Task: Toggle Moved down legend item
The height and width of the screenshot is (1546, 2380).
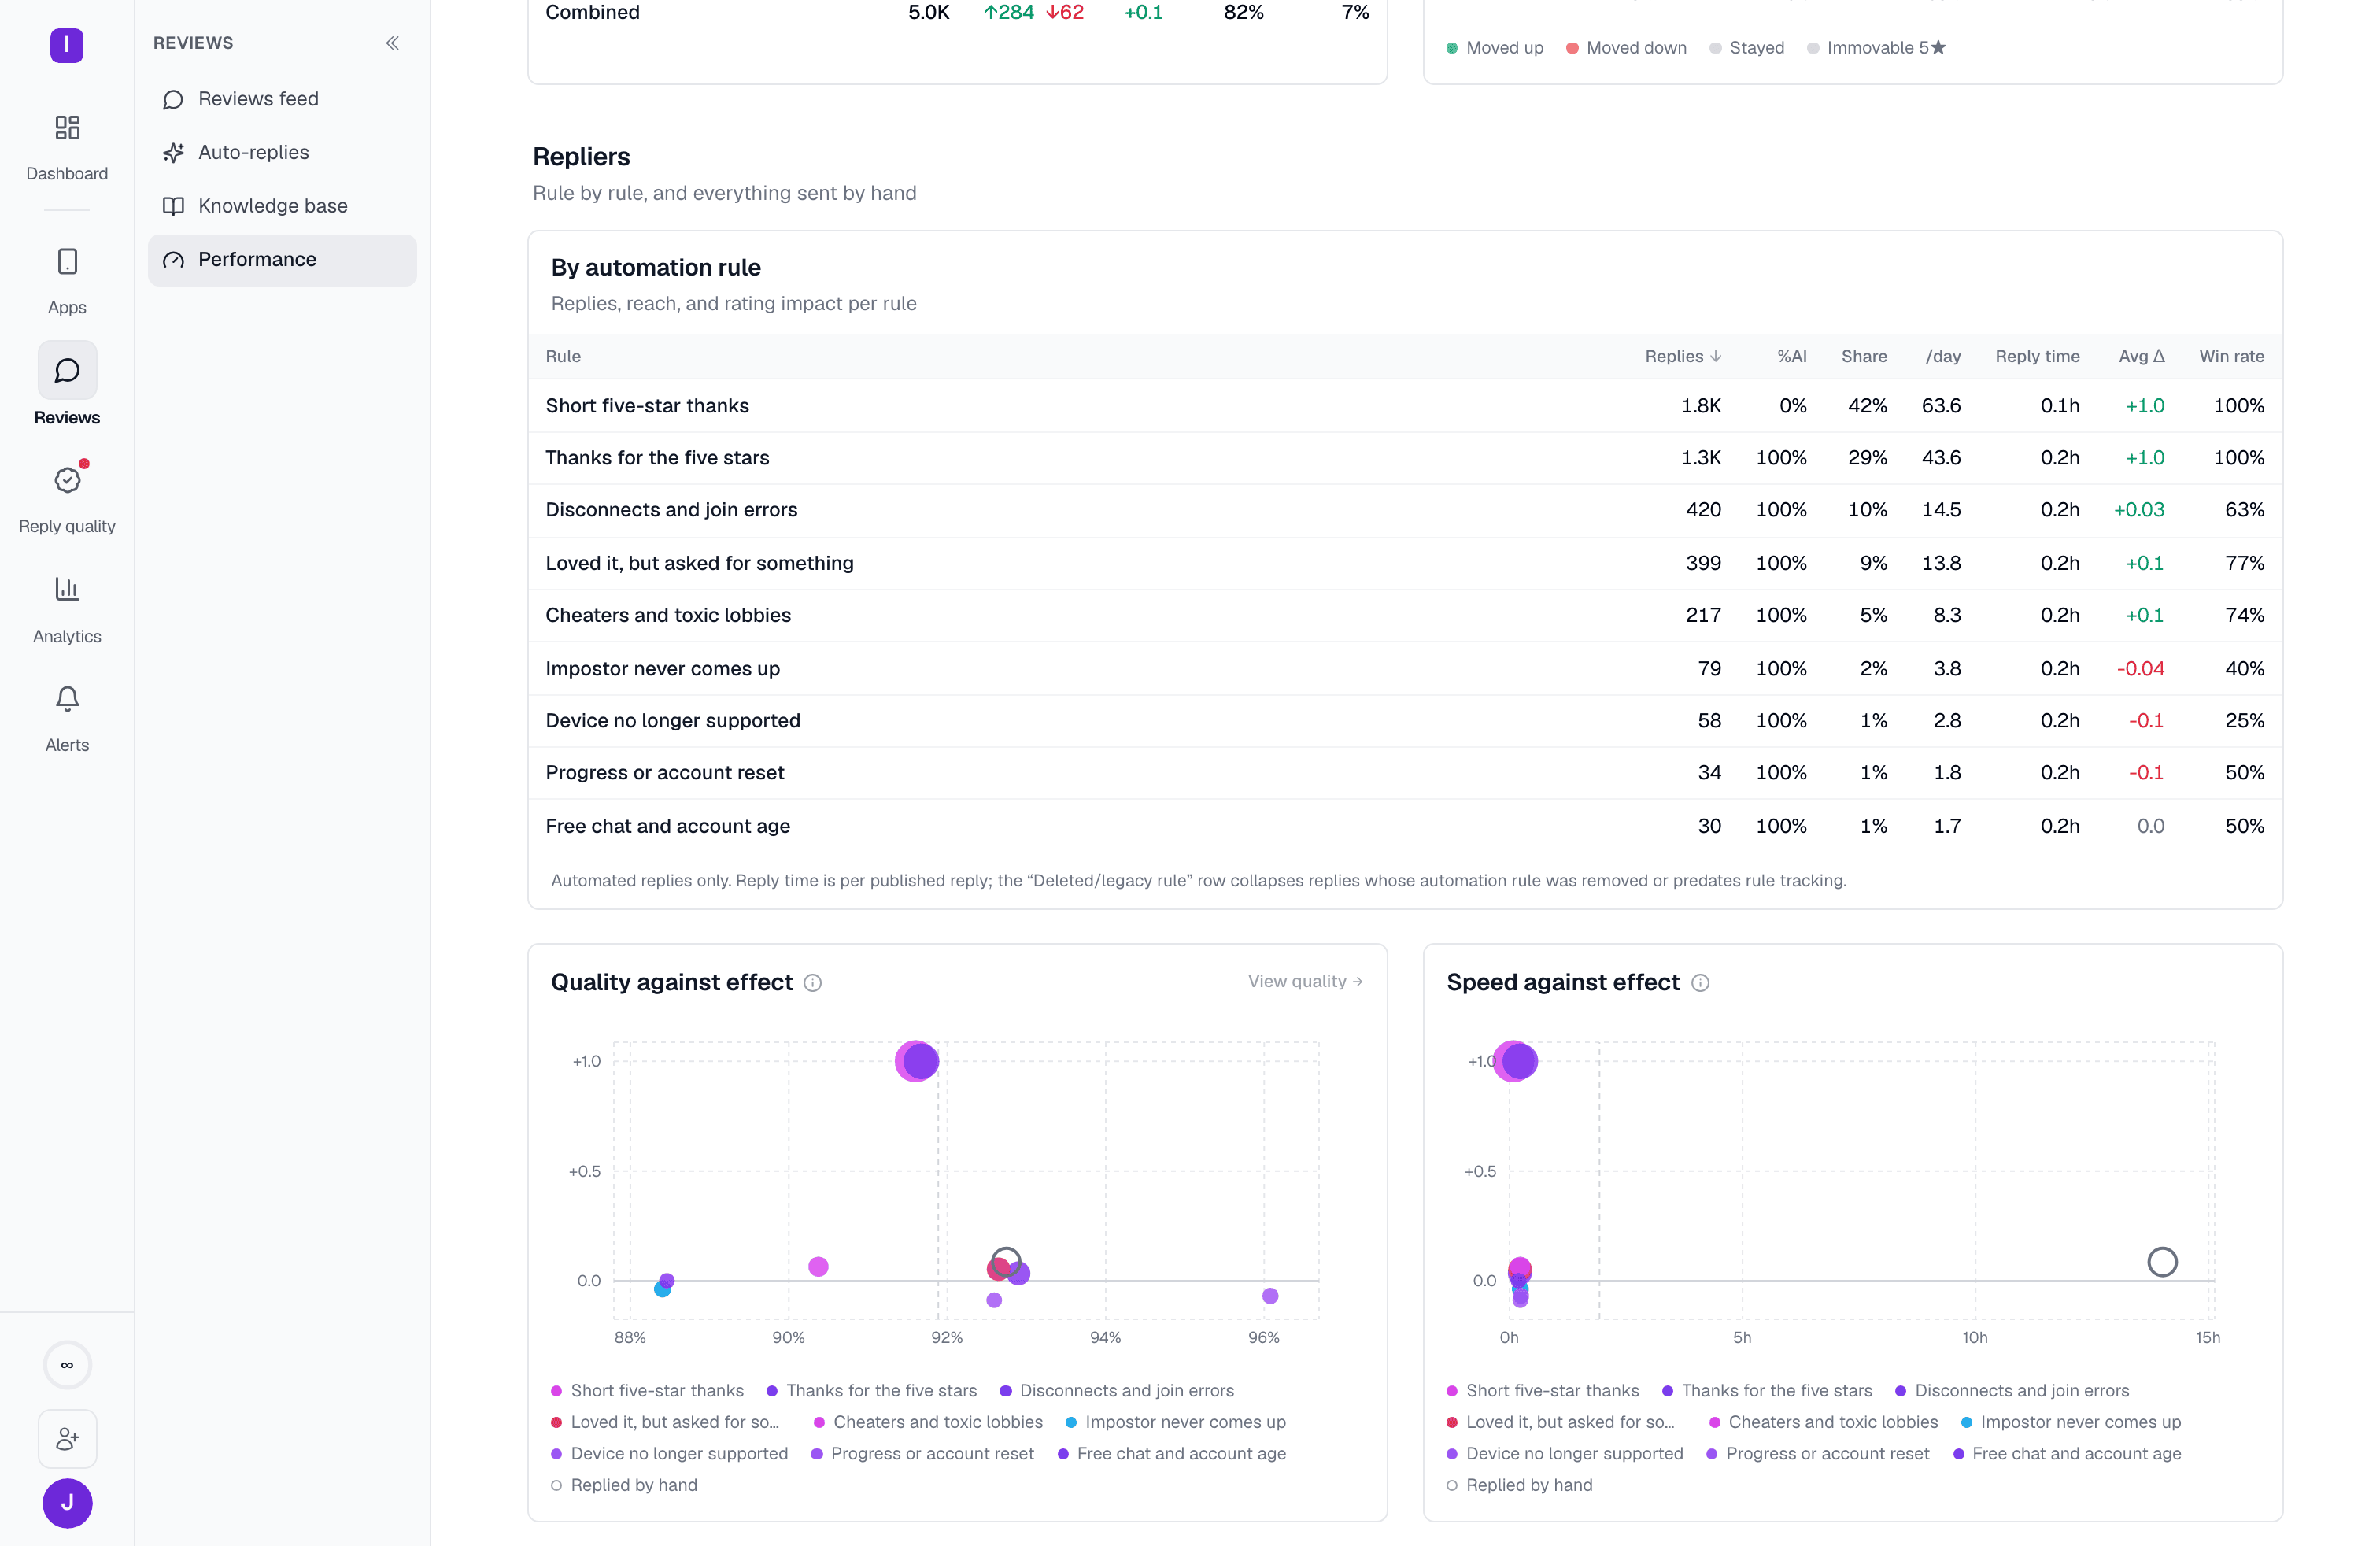Action: pyautogui.click(x=1626, y=48)
